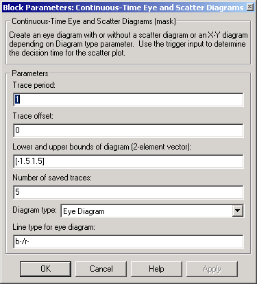Click the 'Trace period:' label

(34, 85)
